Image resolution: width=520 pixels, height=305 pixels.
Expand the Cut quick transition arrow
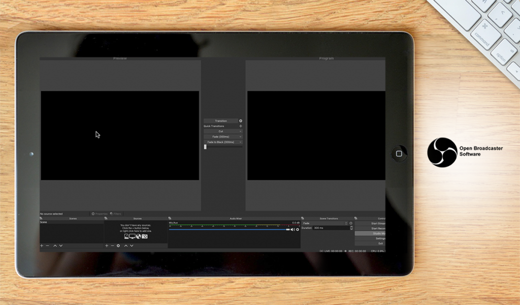240,131
